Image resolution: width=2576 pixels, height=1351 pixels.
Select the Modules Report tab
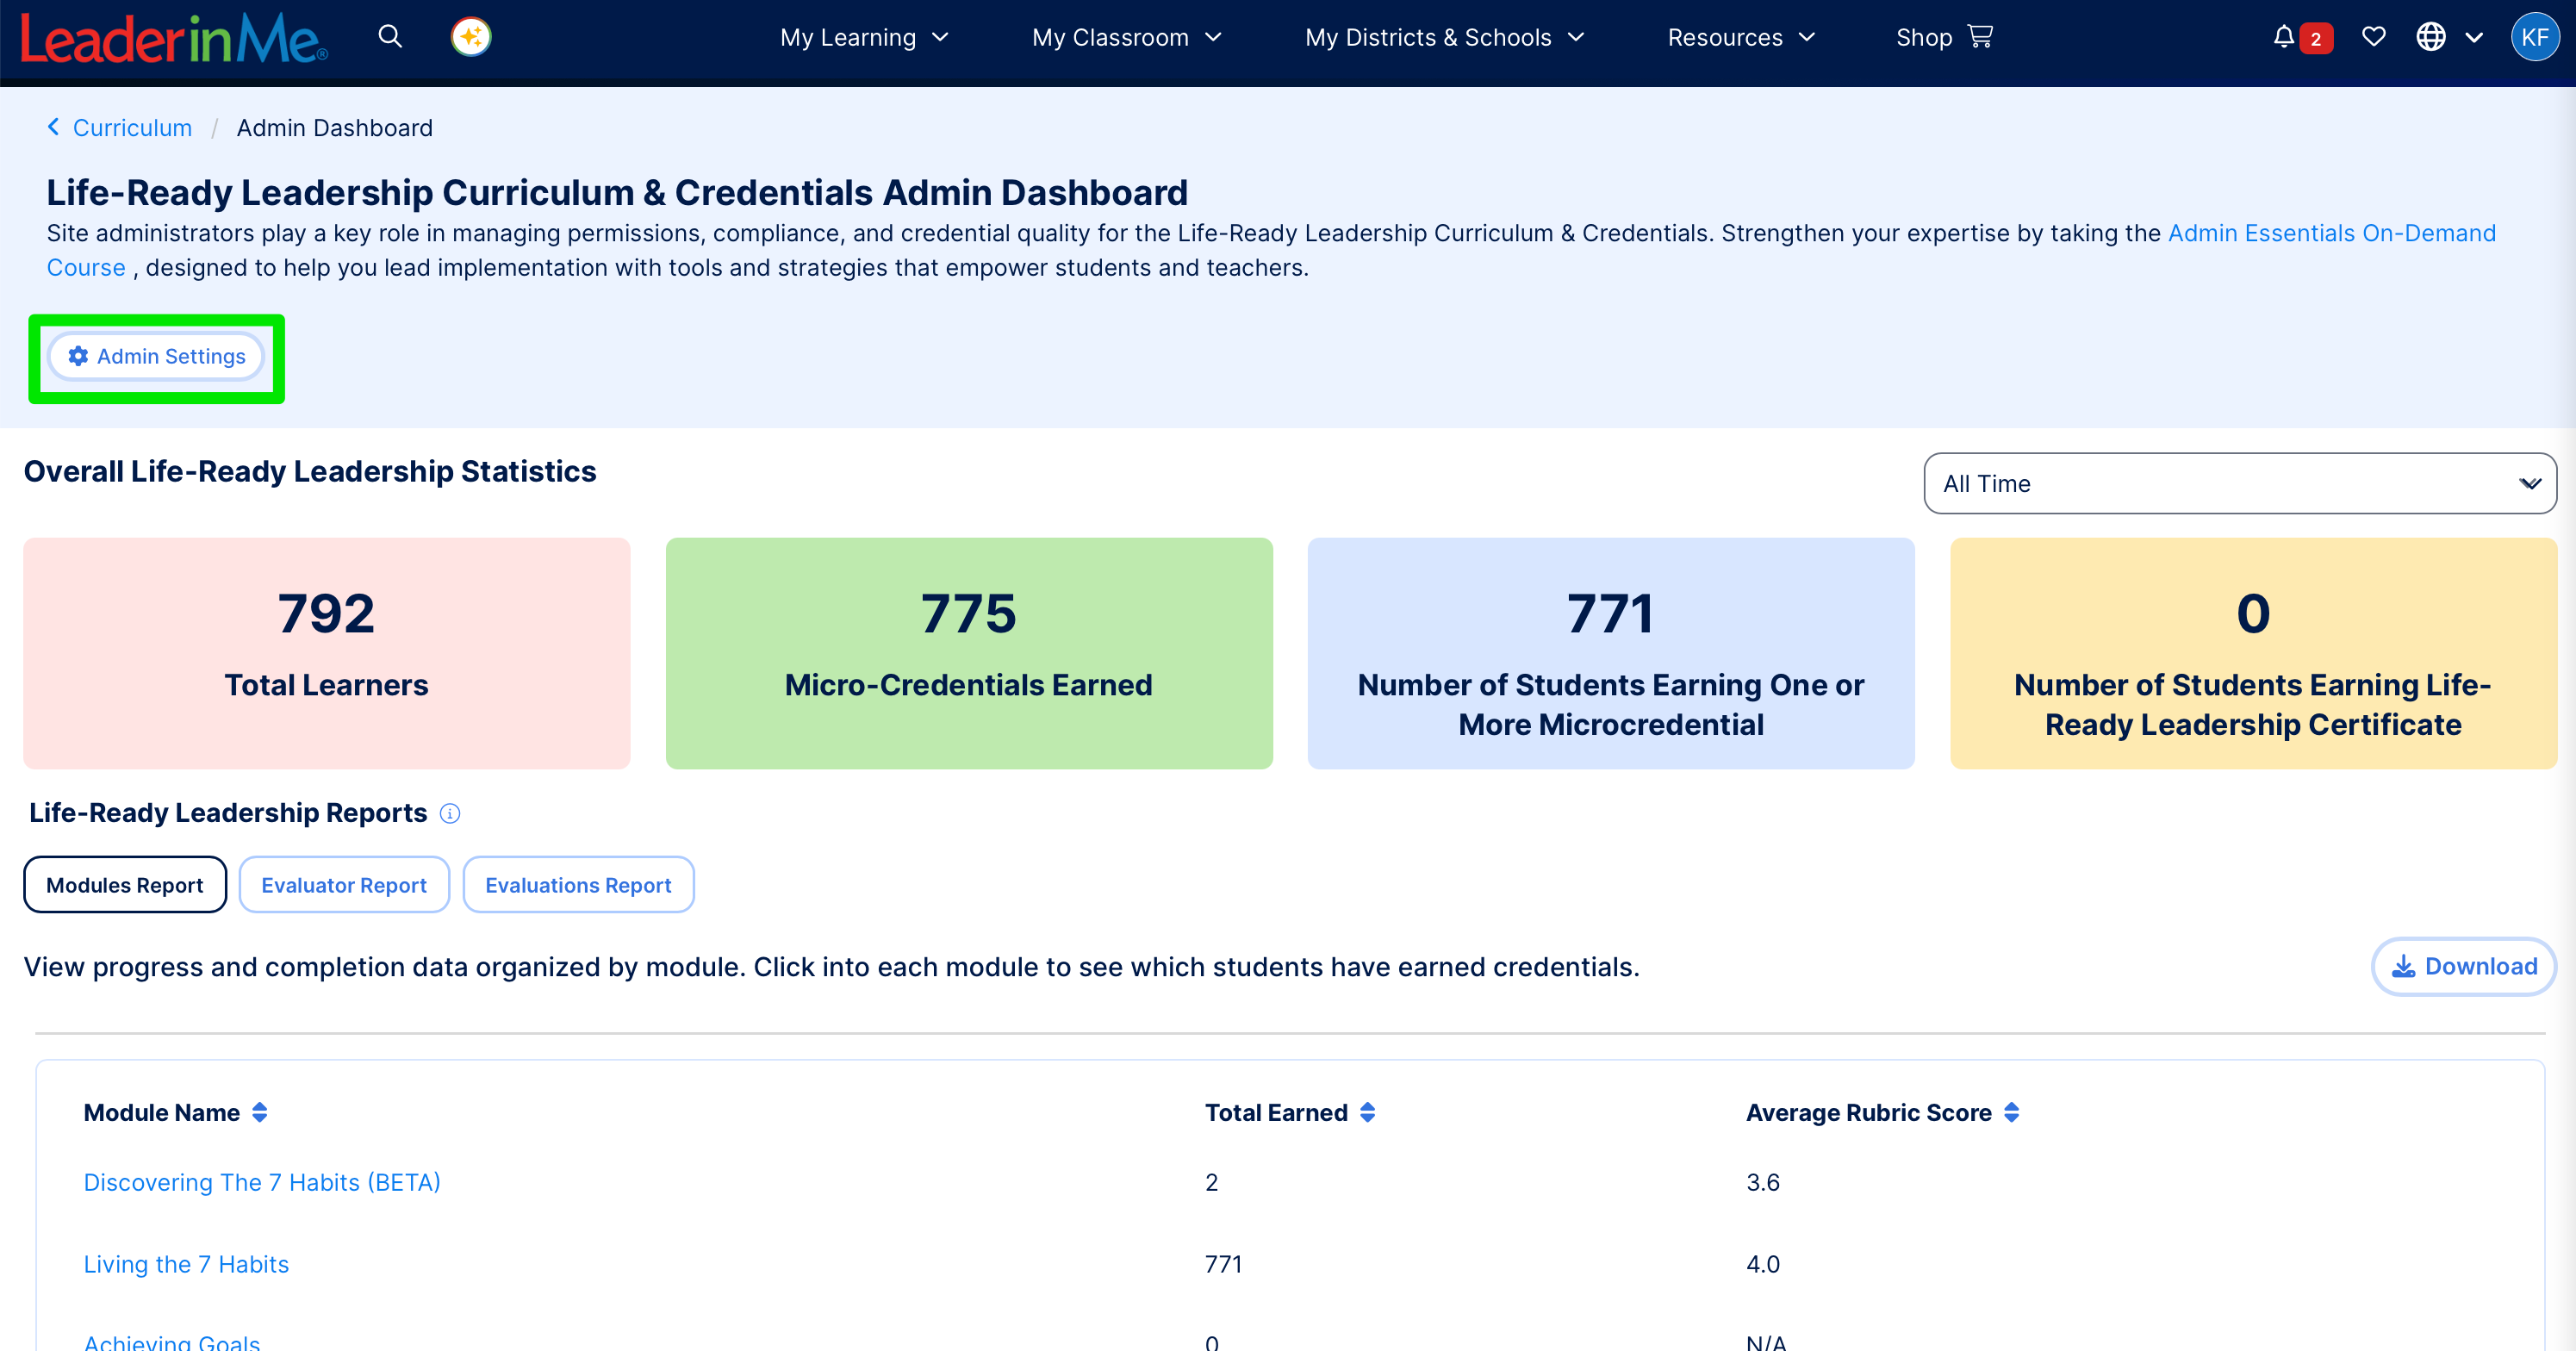125,885
